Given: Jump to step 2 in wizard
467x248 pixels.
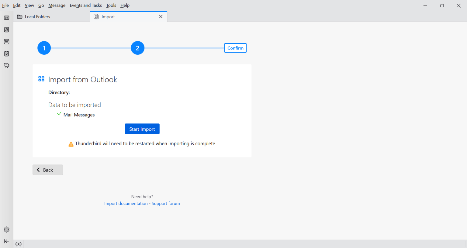Looking at the screenshot, I should (x=137, y=48).
